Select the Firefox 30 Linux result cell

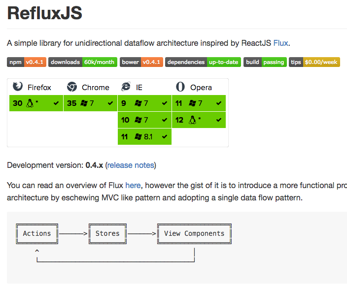point(36,103)
